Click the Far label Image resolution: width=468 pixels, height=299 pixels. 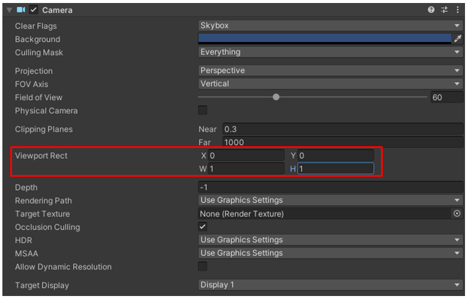pos(205,143)
